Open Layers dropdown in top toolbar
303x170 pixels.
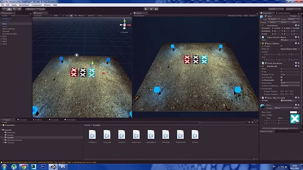(x=276, y=9)
